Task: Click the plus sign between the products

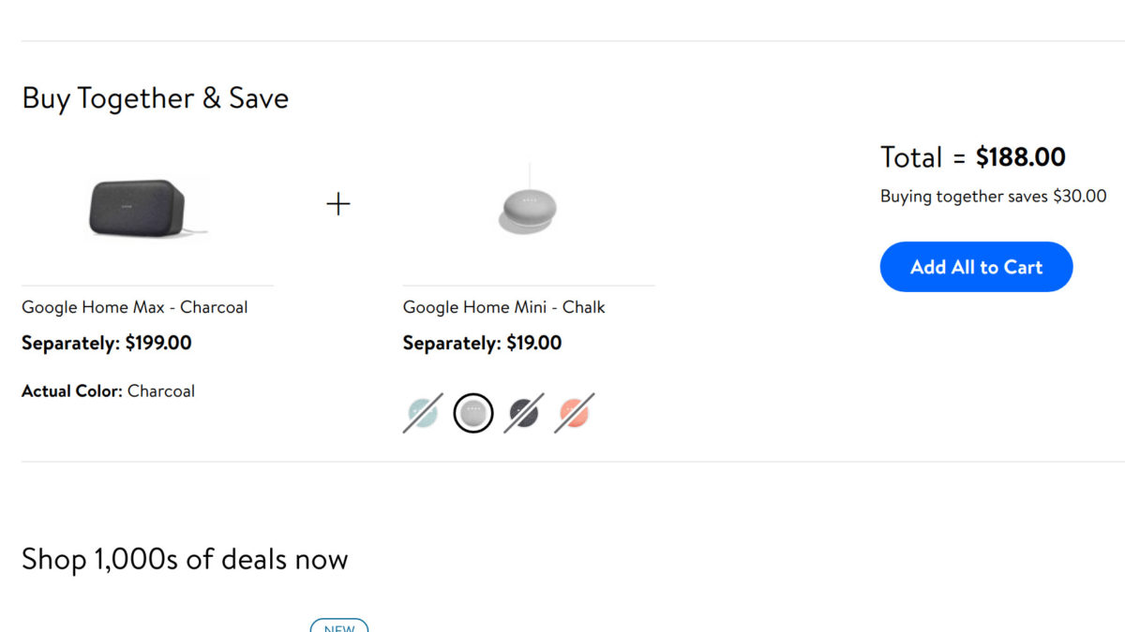Action: (x=338, y=203)
